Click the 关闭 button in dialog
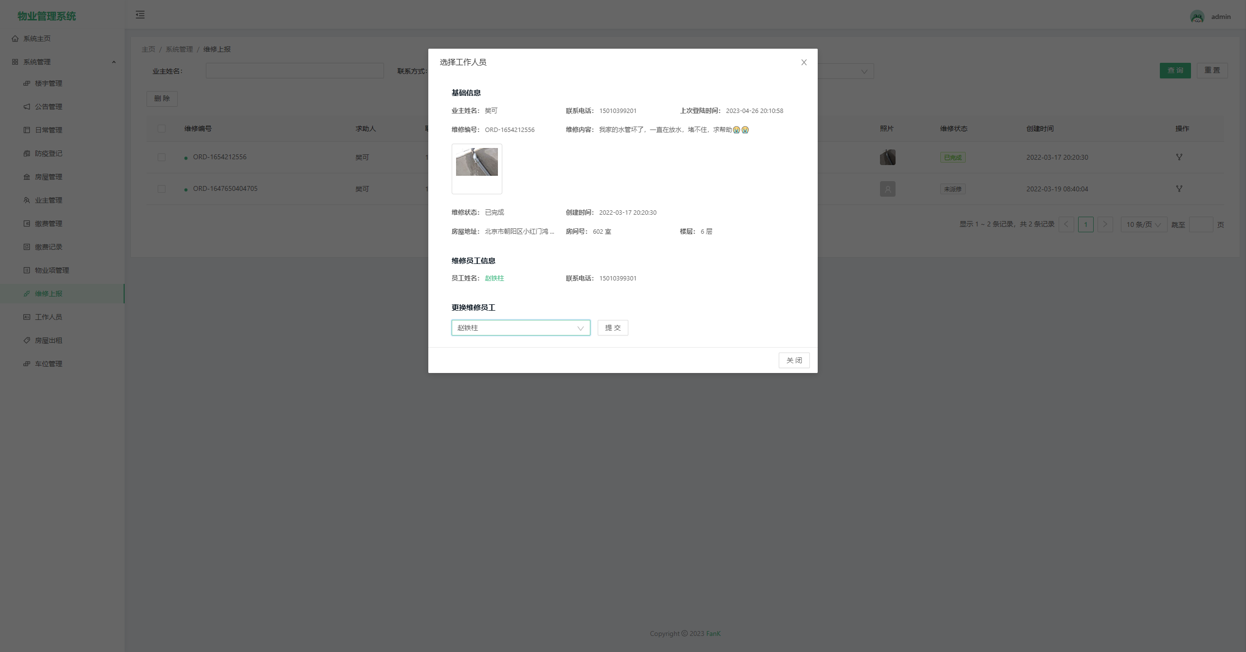Image resolution: width=1246 pixels, height=652 pixels. point(793,360)
